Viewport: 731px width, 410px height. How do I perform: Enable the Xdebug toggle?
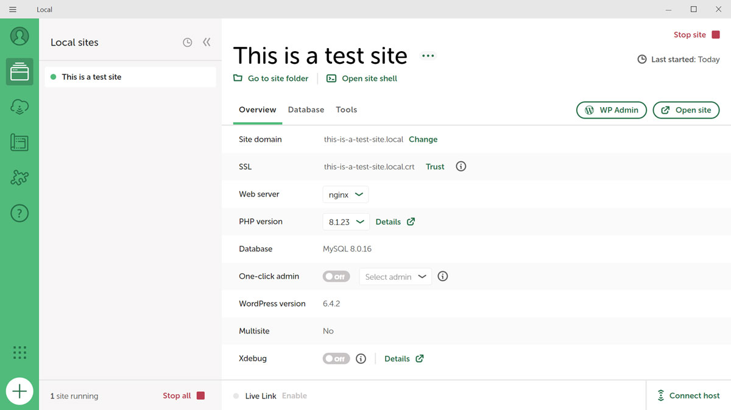pos(336,358)
